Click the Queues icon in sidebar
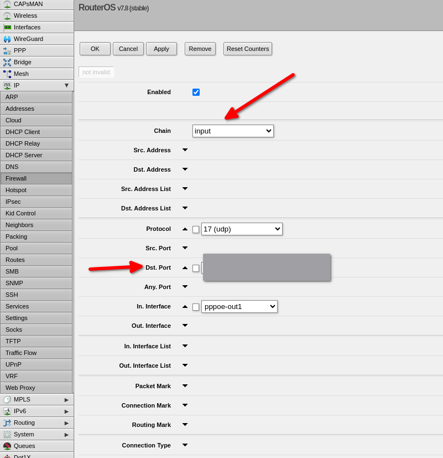 [7, 446]
